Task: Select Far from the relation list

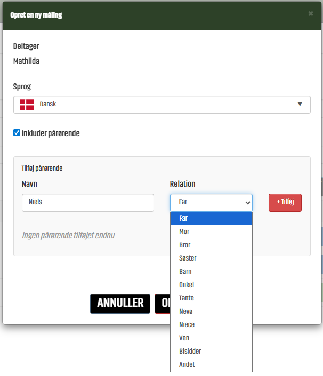Action: pyautogui.click(x=211, y=219)
